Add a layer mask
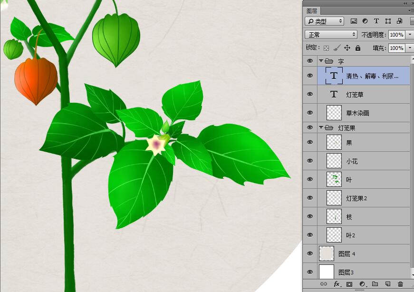 (349, 284)
